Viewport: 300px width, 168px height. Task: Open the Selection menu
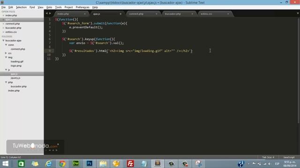pos(21,7)
